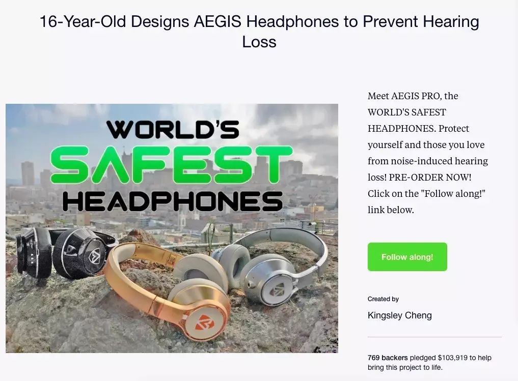
Task: Click the bold "769 backers" text
Action: (x=388, y=358)
